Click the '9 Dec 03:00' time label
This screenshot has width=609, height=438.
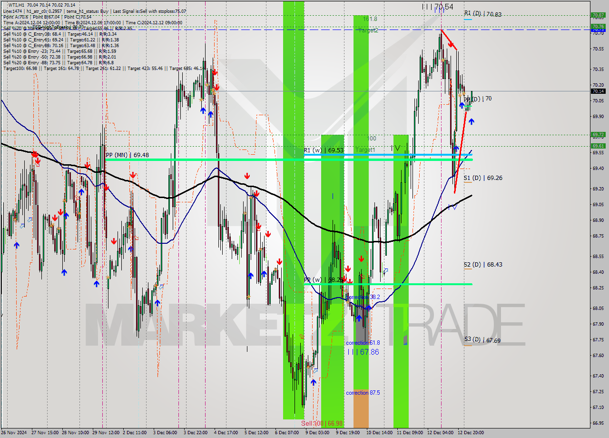[317, 433]
